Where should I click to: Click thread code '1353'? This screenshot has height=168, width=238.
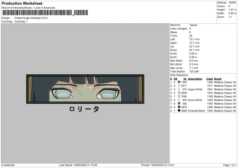[210, 104]
